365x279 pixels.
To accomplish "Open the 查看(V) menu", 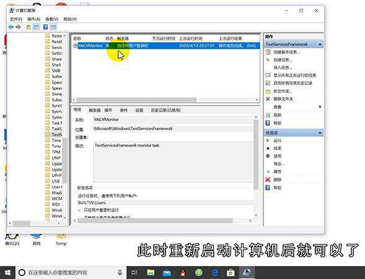I will pos(51,19).
